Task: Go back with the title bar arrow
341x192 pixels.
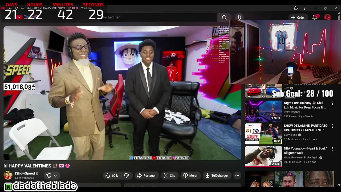Action: tap(10, 8)
